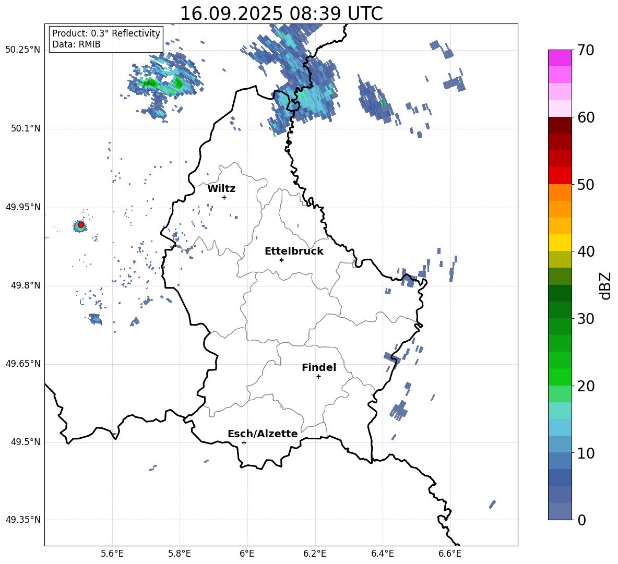
Task: Click the 60 value on colorbar
Action: tap(586, 117)
